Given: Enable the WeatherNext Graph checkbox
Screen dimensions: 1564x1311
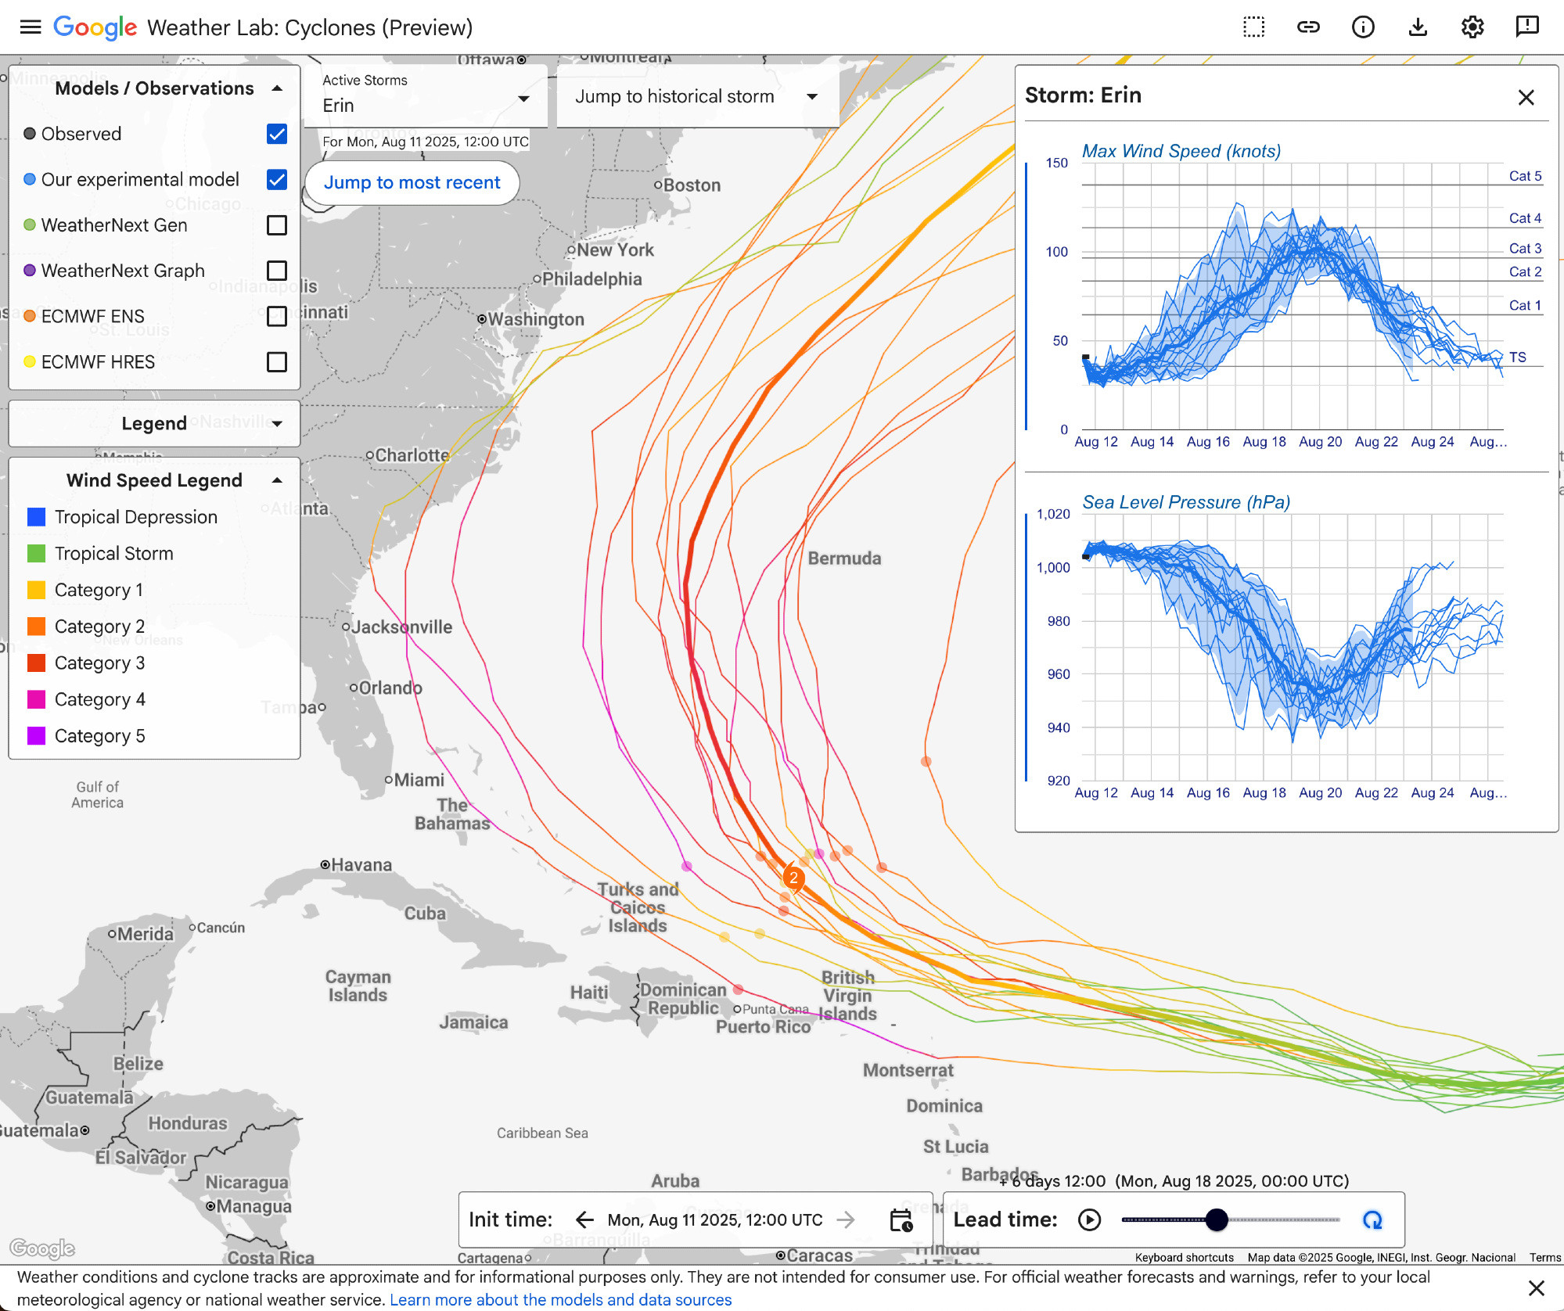Looking at the screenshot, I should [x=277, y=271].
